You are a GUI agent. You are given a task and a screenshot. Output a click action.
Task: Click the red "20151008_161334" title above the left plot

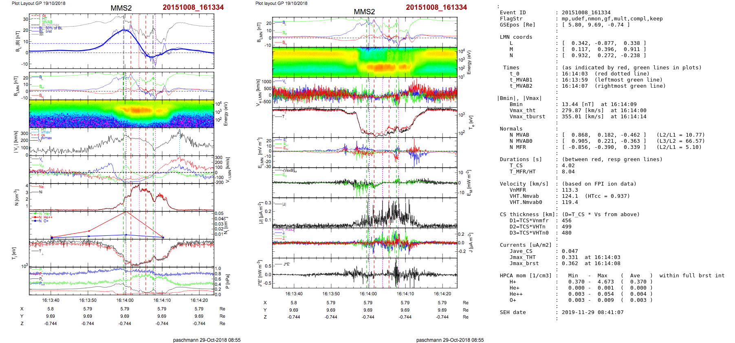[193, 7]
